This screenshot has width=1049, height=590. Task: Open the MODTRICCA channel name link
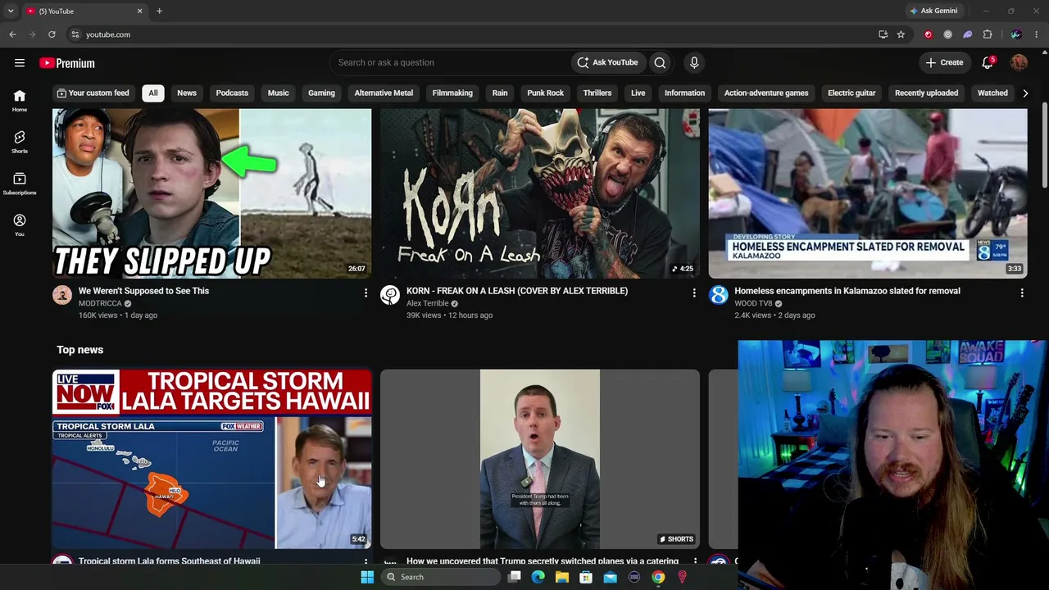click(100, 303)
